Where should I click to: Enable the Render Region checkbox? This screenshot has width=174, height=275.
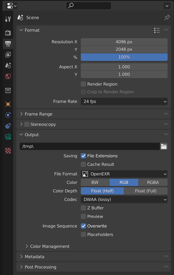83,84
